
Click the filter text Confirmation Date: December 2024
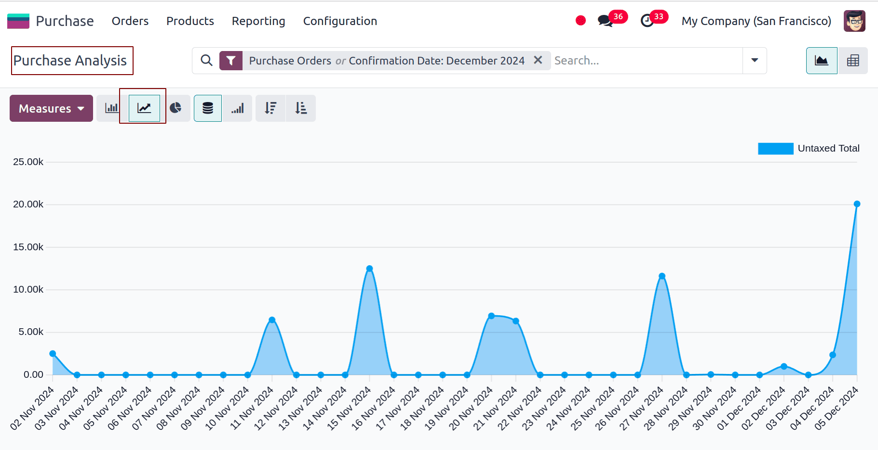[x=436, y=61]
